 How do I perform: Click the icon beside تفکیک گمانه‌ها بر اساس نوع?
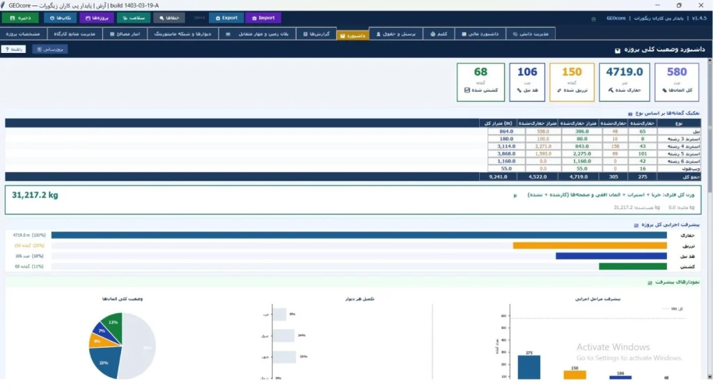click(x=630, y=114)
